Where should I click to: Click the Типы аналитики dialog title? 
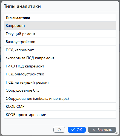click(x=22, y=6)
